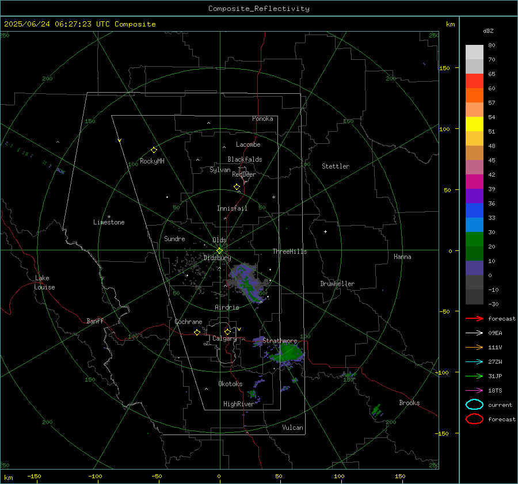This screenshot has width=518, height=484.
Task: Select the magenta dBZ swatch near 42
Action: [474, 181]
